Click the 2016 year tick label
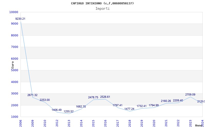The width and height of the screenshot is (205, 128). click(x=105, y=123)
